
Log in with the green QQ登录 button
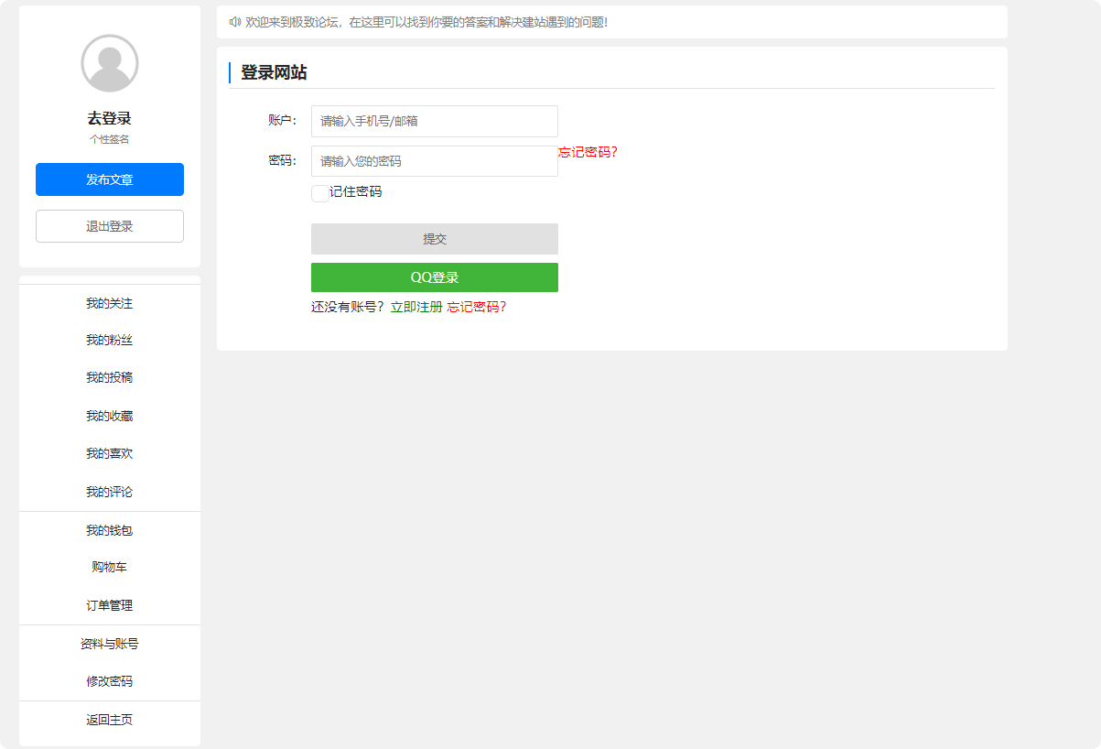click(434, 277)
